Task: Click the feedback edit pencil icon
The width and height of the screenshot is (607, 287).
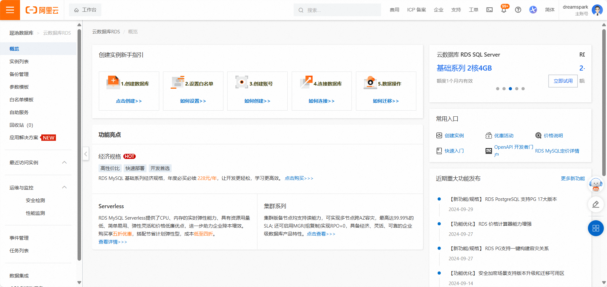Action: (x=596, y=204)
